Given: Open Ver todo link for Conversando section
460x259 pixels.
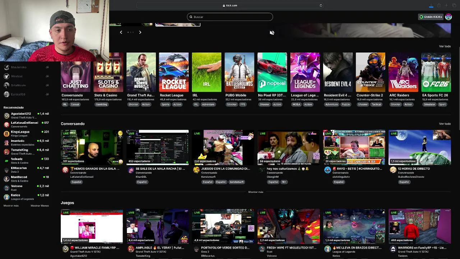Looking at the screenshot, I should click(445, 124).
